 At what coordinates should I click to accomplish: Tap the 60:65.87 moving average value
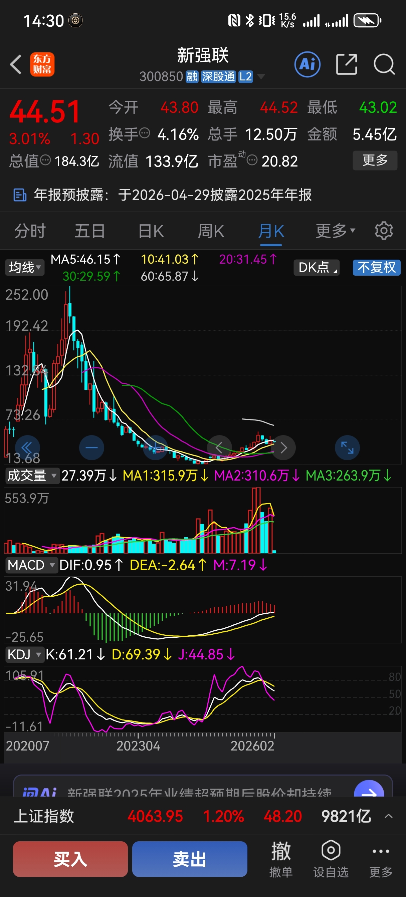tap(169, 276)
